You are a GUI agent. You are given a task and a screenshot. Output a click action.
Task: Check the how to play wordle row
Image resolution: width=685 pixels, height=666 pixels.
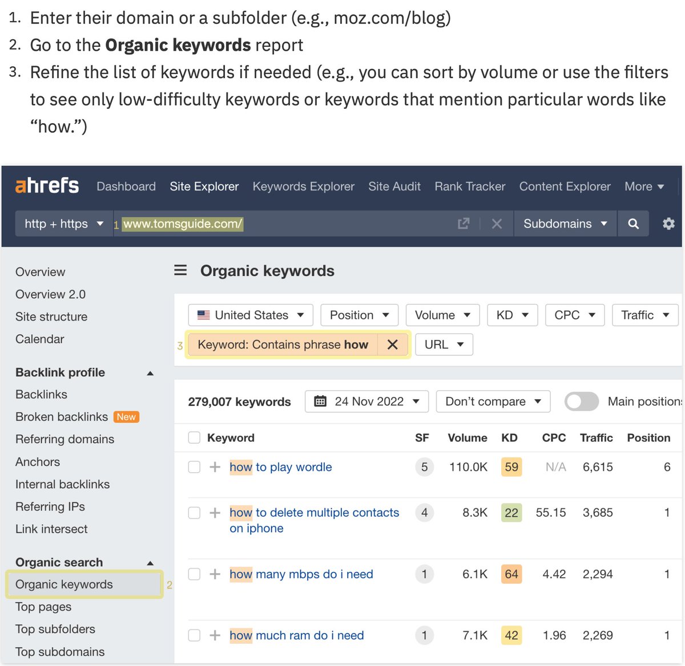click(x=194, y=467)
